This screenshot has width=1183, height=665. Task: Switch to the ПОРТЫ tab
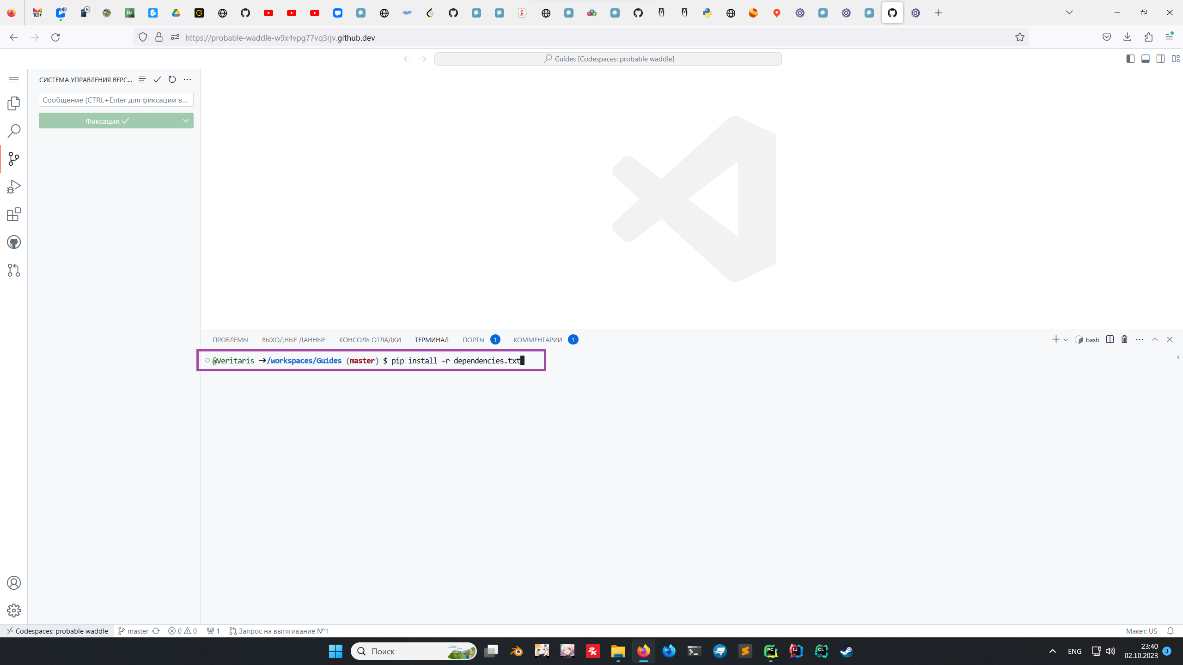(x=473, y=340)
